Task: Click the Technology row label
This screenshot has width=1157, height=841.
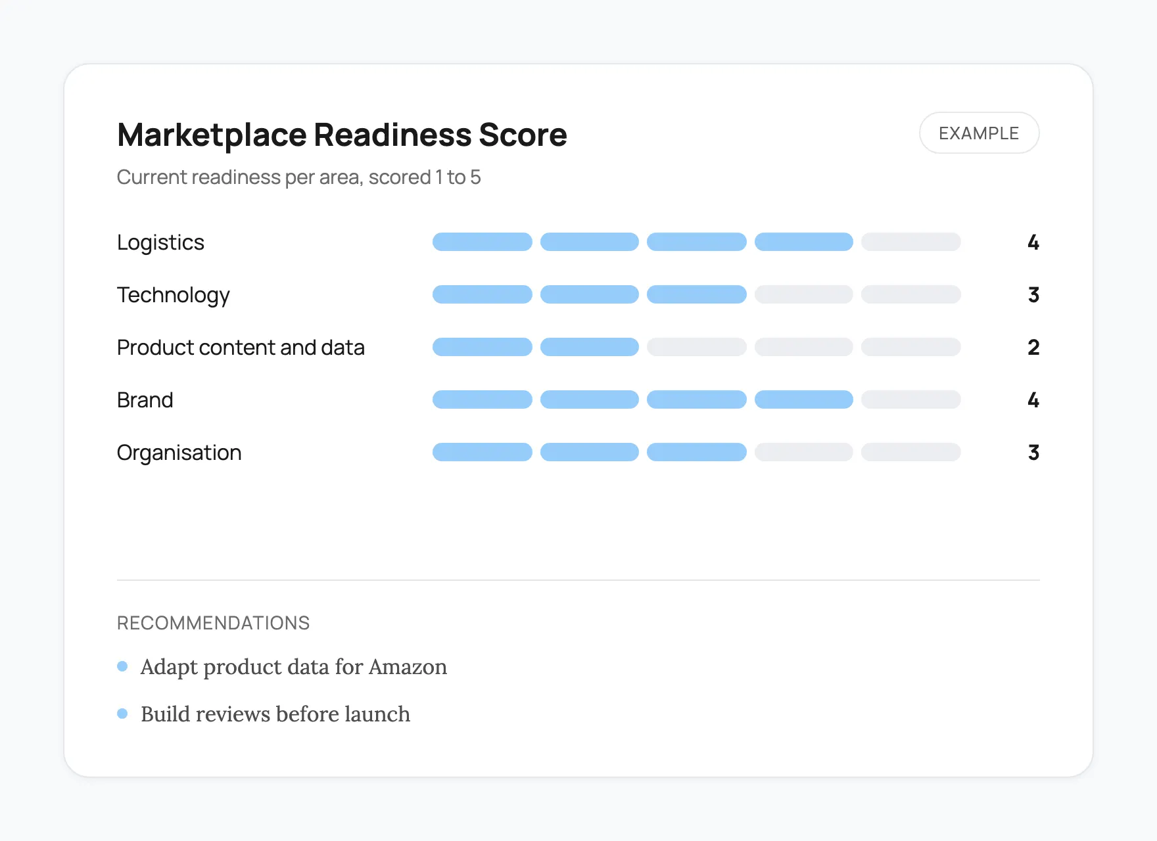Action: coord(174,295)
